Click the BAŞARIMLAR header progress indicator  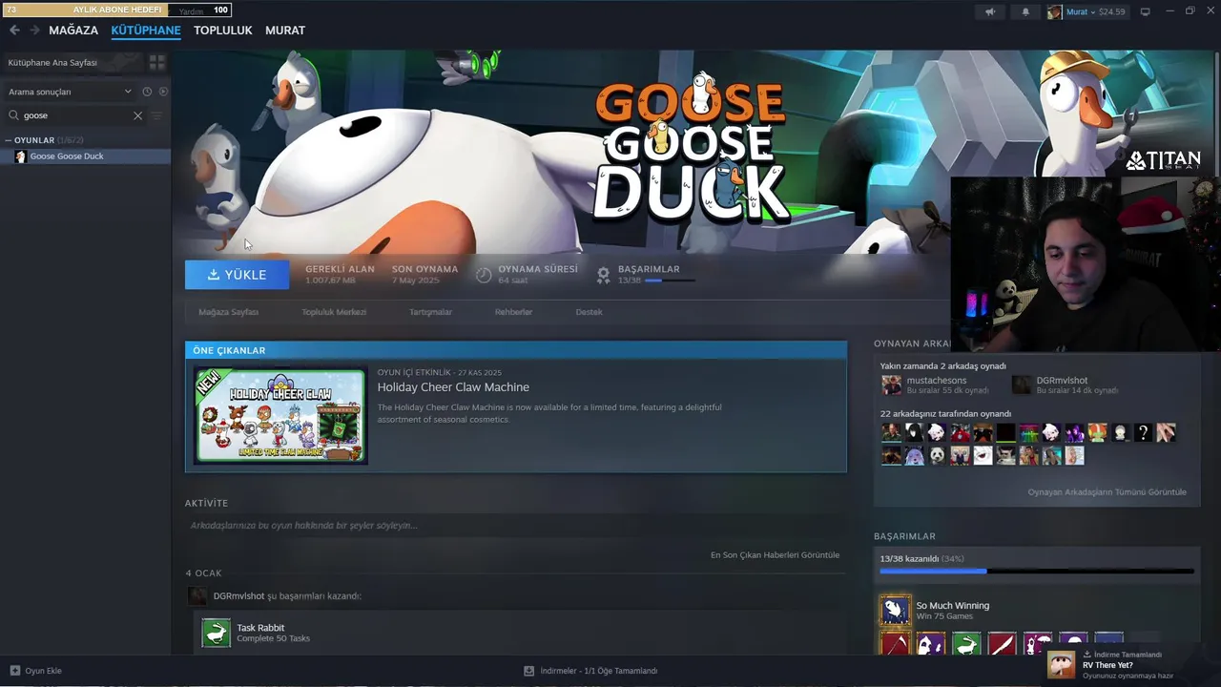tap(670, 281)
